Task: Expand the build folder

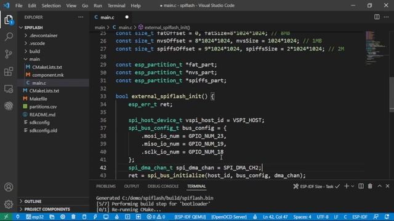Action: tap(54, 52)
